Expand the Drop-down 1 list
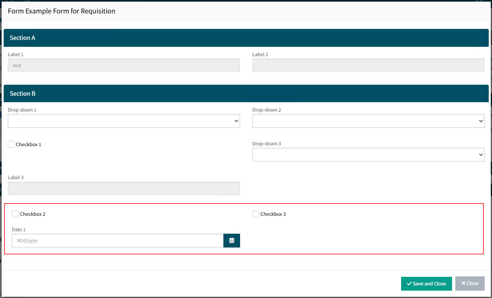Viewport: 492px width, 298px height. 124,121
